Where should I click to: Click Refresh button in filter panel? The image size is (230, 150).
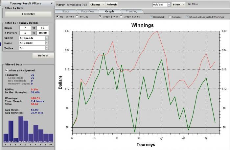pyautogui.click(x=43, y=56)
